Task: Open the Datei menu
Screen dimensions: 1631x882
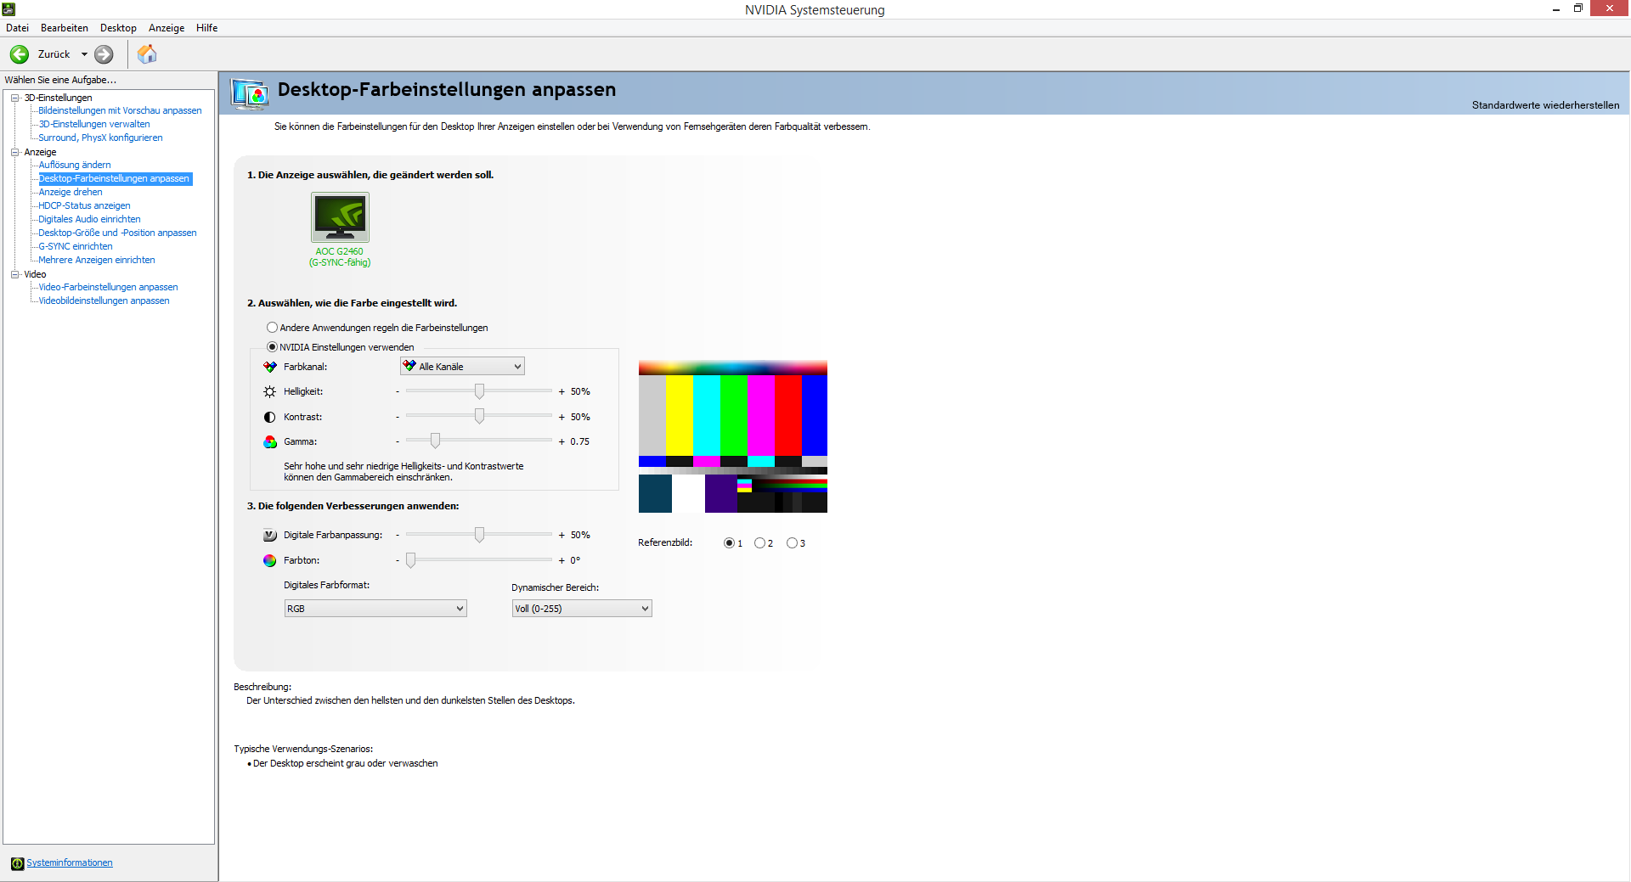Action: [x=17, y=28]
